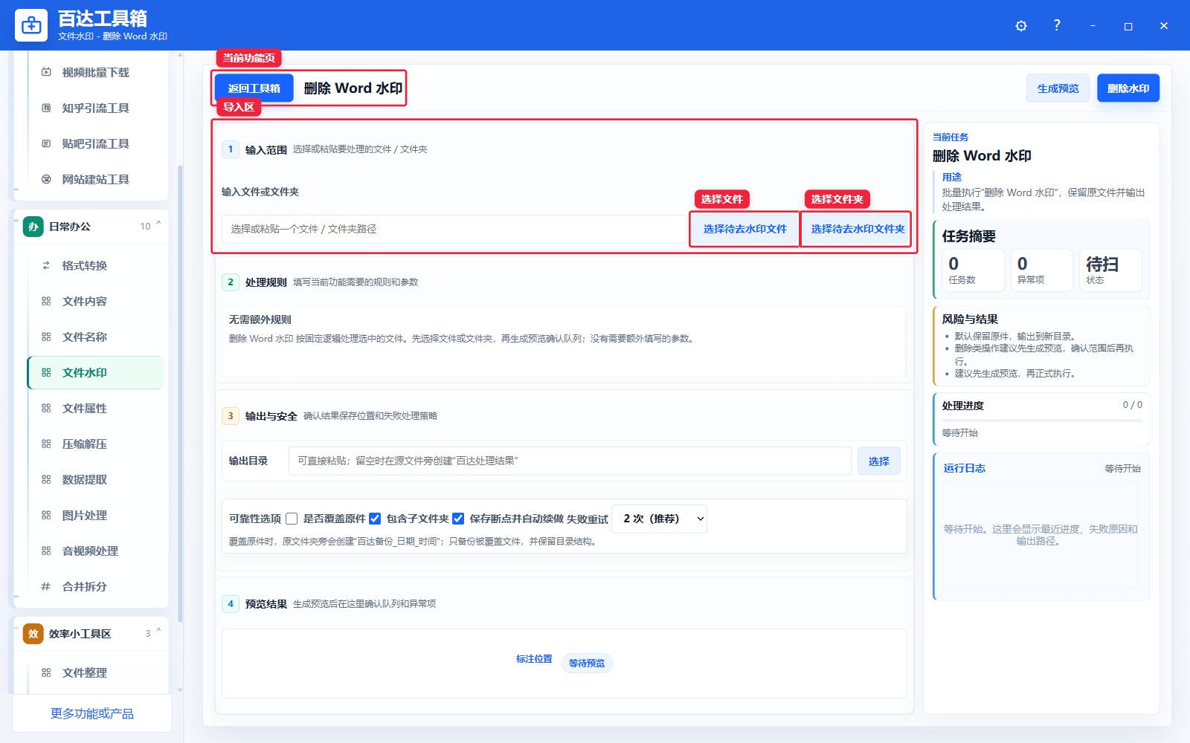The width and height of the screenshot is (1190, 743).
Task: Click the 等待预览 status badge
Action: click(586, 663)
